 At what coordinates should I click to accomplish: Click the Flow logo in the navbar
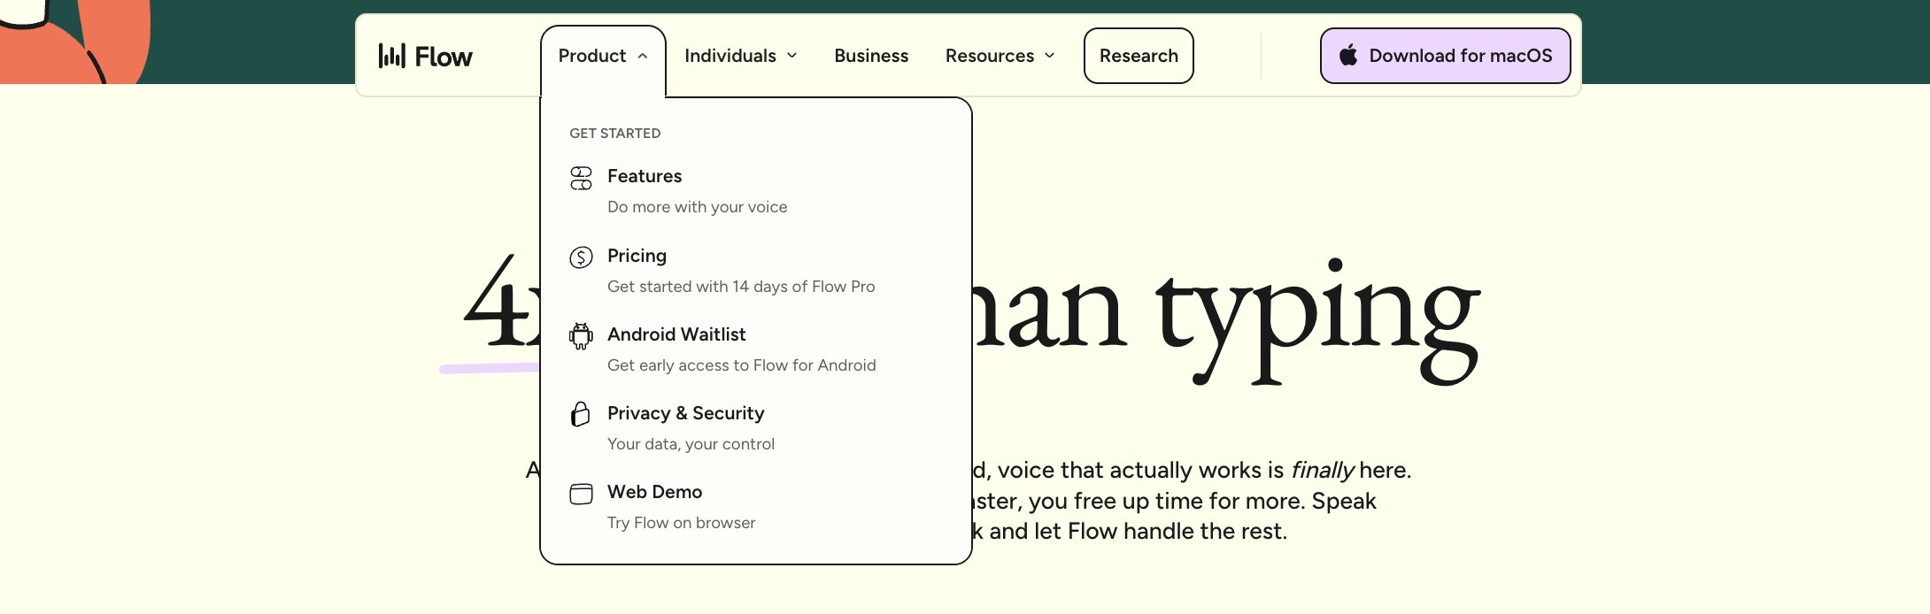pyautogui.click(x=426, y=56)
